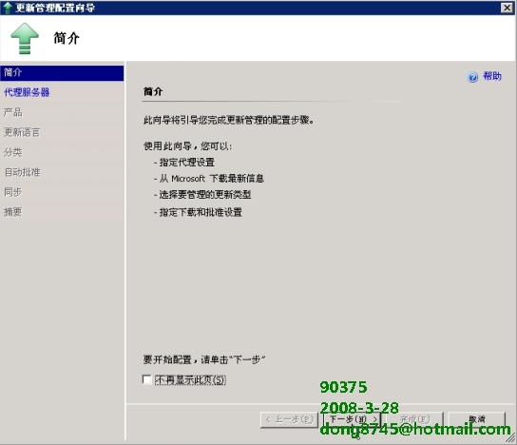Click the text 从 Microsoft 下载最新信息
This screenshot has height=445, width=517.
(211, 179)
